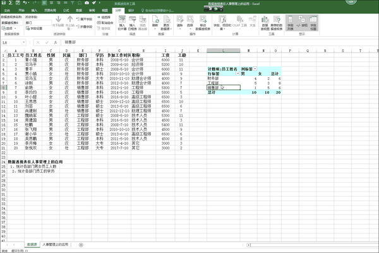The width and height of the screenshot is (379, 253).
Task: Switch to the 开始 Home tab
Action: click(x=21, y=10)
